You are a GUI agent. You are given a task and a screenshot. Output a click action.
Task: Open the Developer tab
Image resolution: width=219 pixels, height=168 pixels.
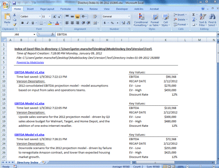[122, 9]
